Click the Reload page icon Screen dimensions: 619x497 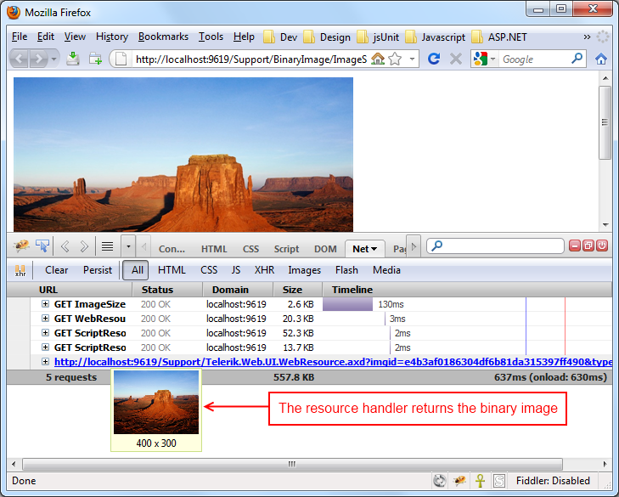(434, 59)
